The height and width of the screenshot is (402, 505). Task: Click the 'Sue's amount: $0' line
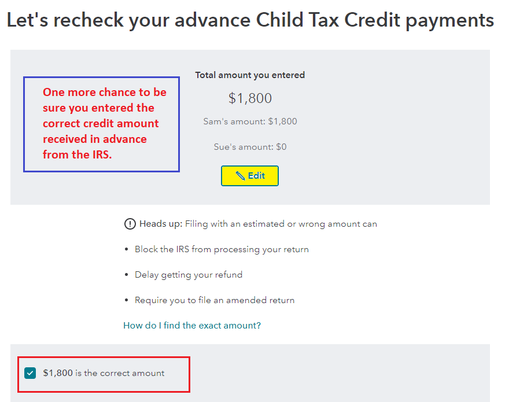(x=250, y=147)
